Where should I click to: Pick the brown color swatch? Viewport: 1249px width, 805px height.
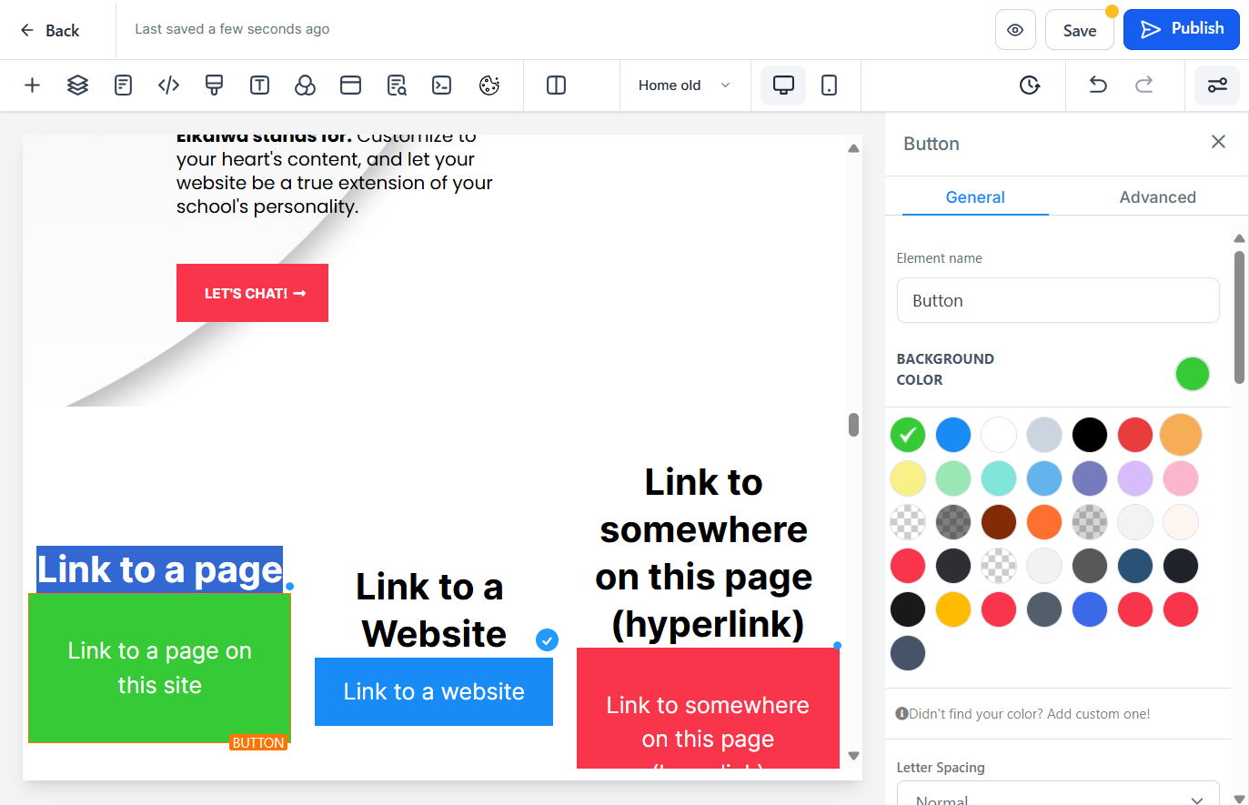999,522
